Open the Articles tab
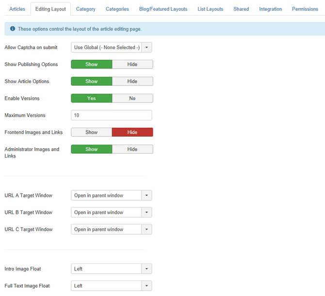The height and width of the screenshot is (296, 325). (x=17, y=9)
